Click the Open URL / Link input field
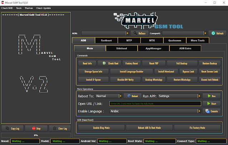The image size is (228, 145). (155, 104)
